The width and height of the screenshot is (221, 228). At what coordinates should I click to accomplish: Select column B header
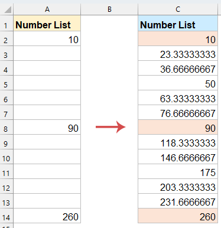pyautogui.click(x=109, y=9)
